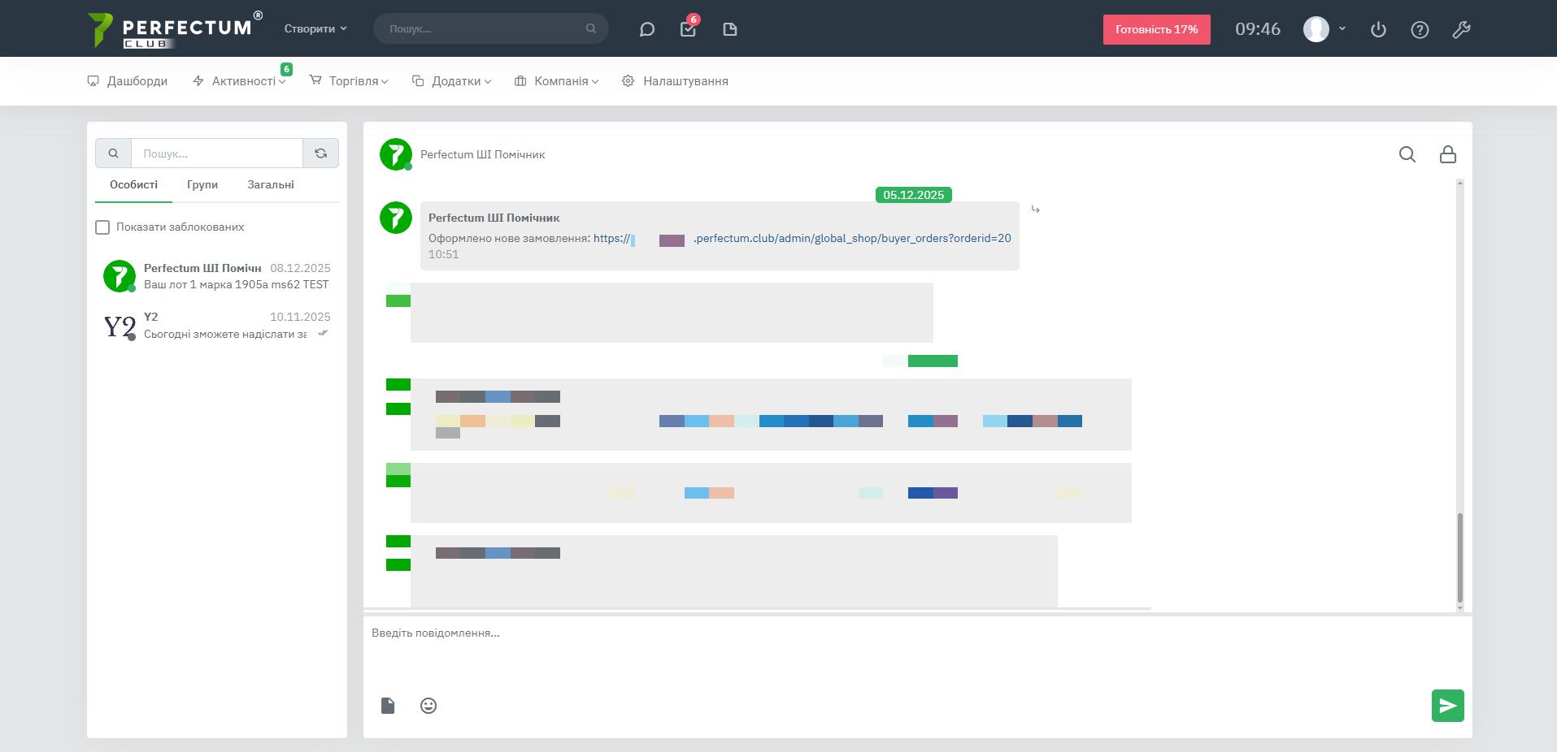Open the emoji picker
The height and width of the screenshot is (752, 1557).
(428, 706)
